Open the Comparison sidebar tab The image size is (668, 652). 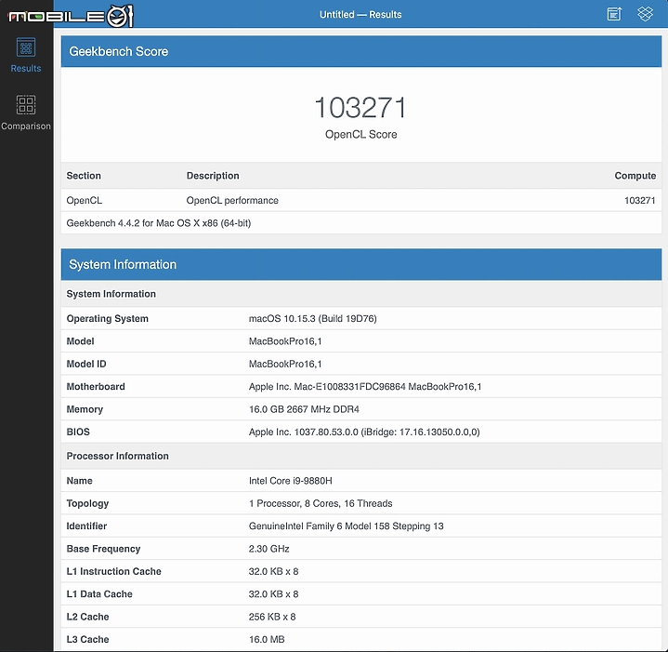point(26,113)
